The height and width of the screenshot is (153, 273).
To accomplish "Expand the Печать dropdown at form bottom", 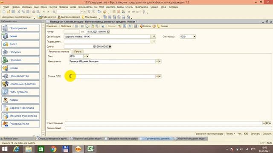I will pos(230,134).
